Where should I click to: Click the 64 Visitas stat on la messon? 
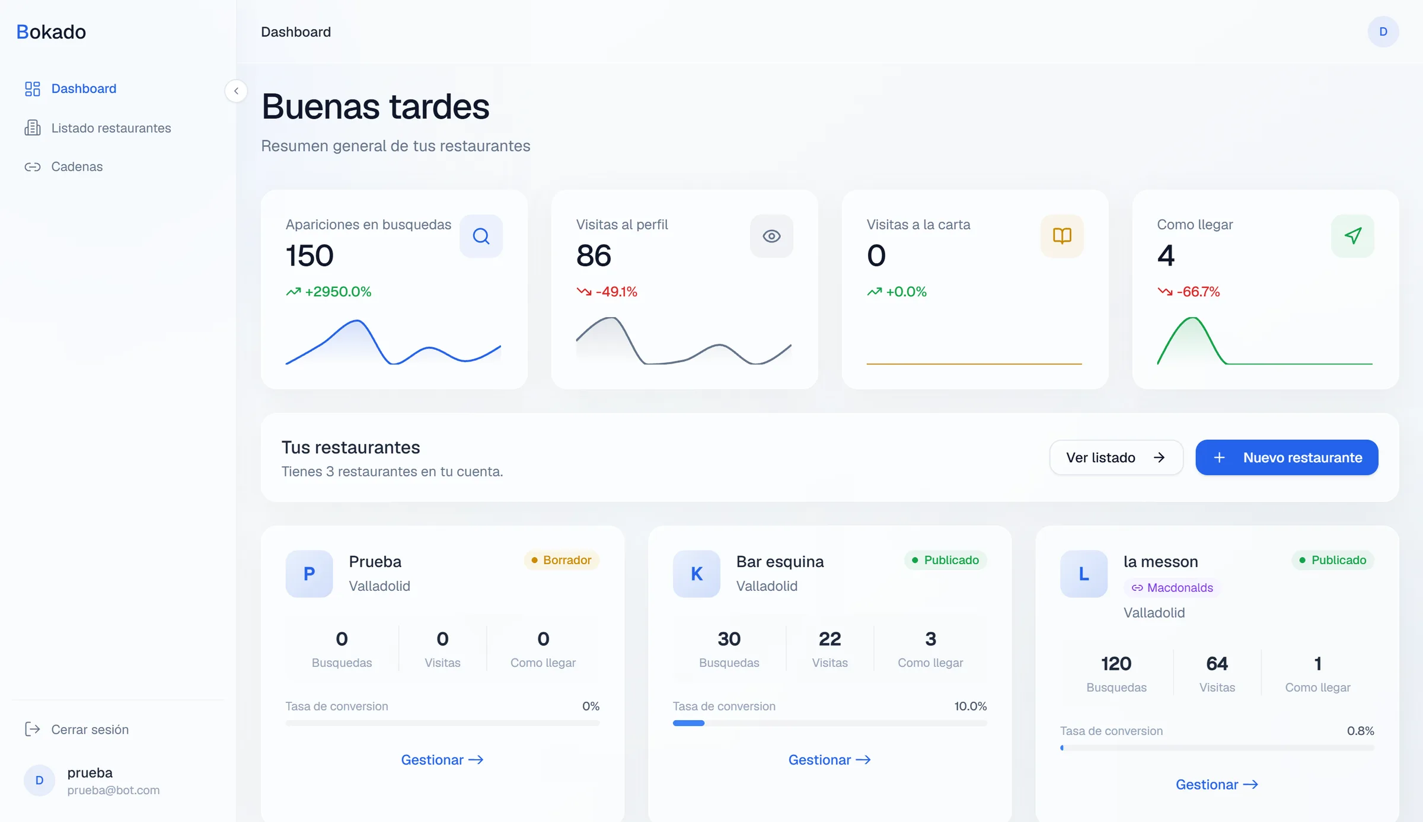pyautogui.click(x=1217, y=674)
